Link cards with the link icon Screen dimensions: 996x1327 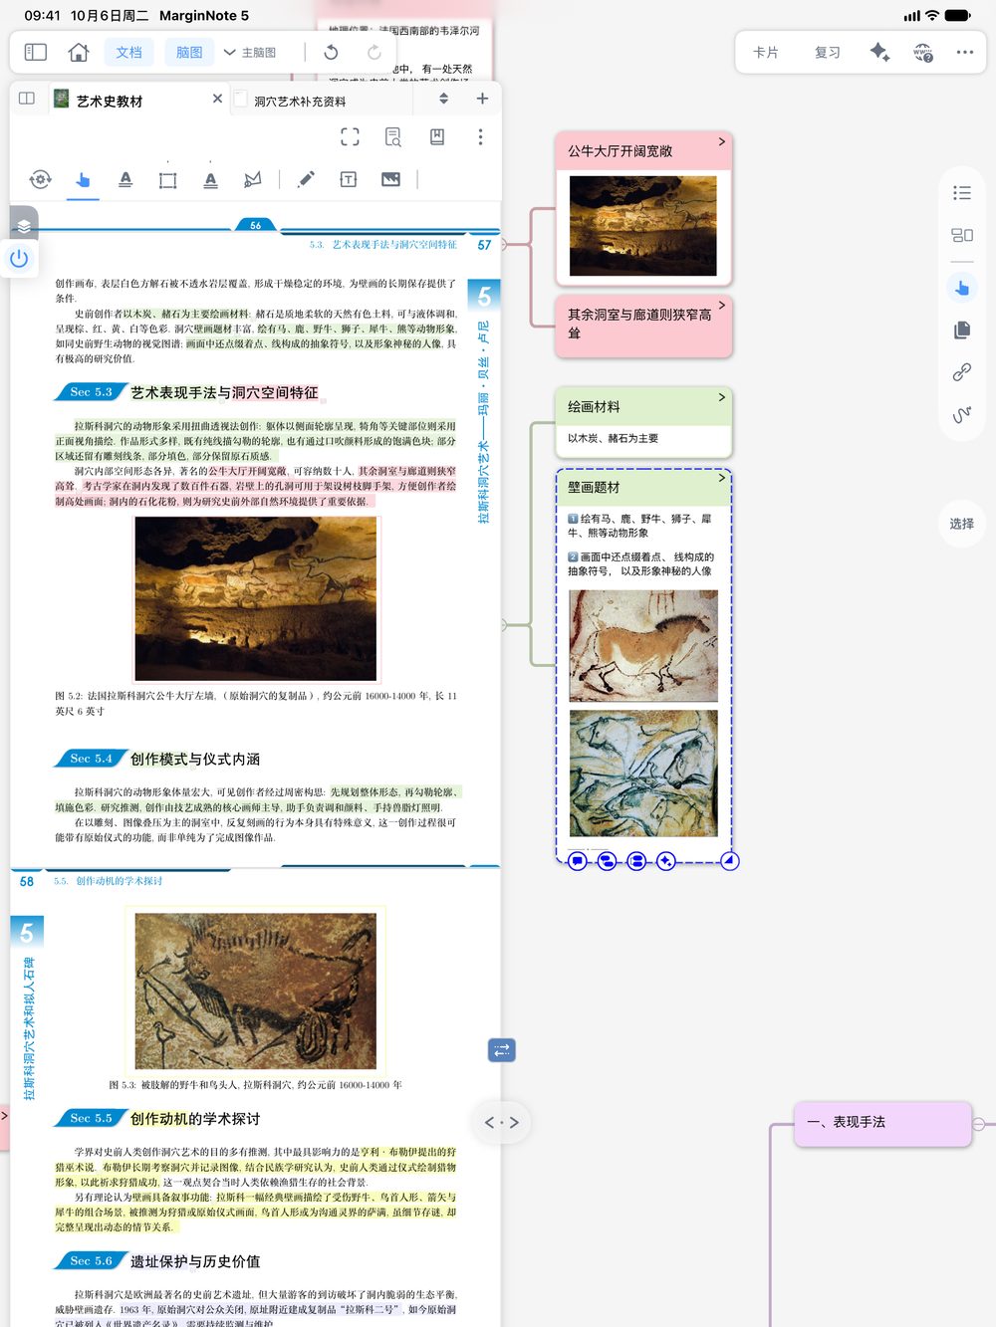[962, 372]
